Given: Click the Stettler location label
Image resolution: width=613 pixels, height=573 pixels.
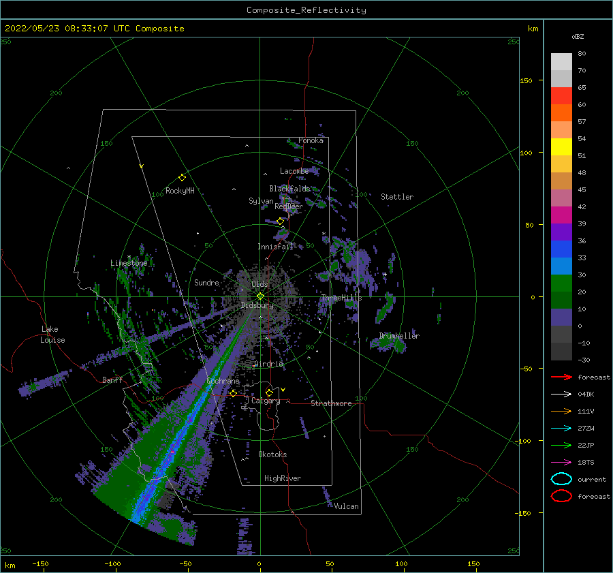Looking at the screenshot, I should pos(397,197).
